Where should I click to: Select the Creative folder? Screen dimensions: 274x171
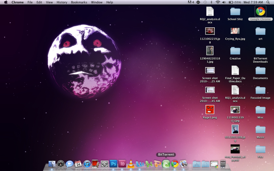coord(235,51)
